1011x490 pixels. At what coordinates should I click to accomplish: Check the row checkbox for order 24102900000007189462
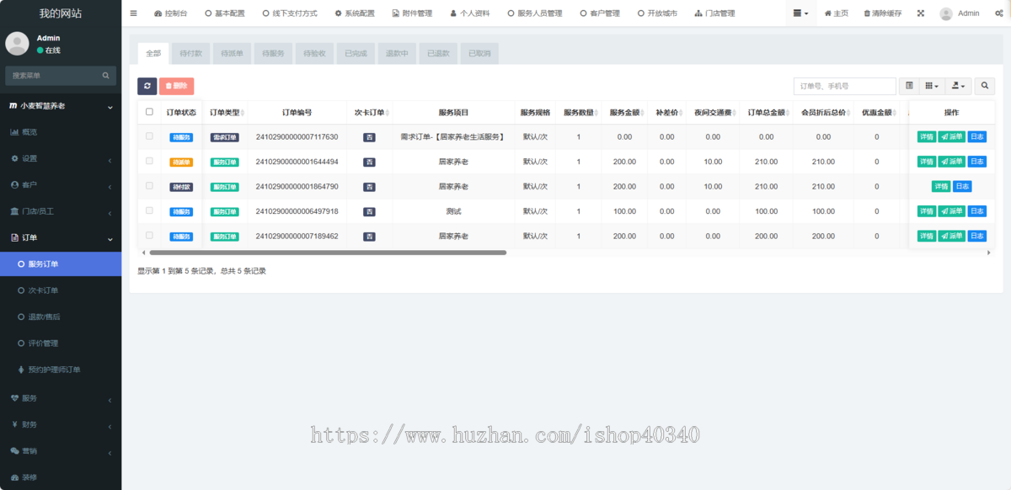pyautogui.click(x=149, y=235)
